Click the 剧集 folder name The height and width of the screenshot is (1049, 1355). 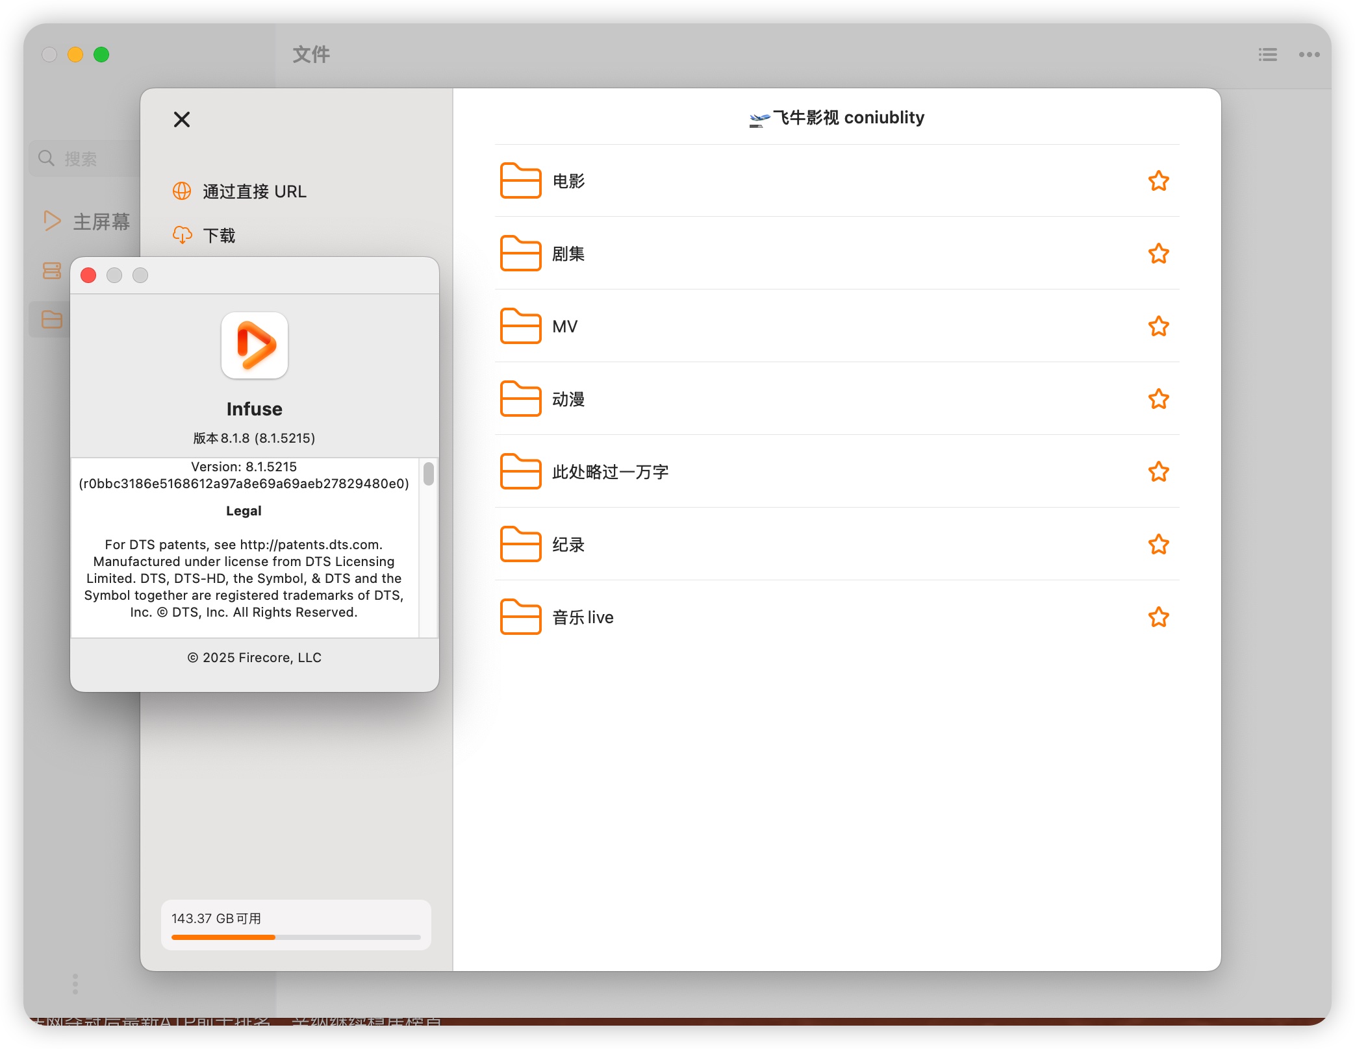click(568, 254)
